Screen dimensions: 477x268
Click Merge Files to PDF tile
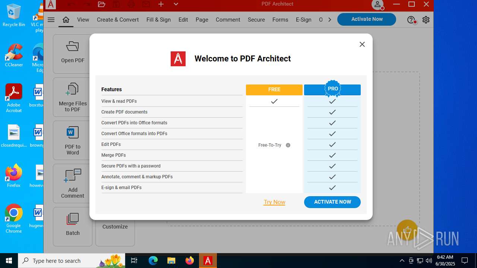pyautogui.click(x=73, y=97)
